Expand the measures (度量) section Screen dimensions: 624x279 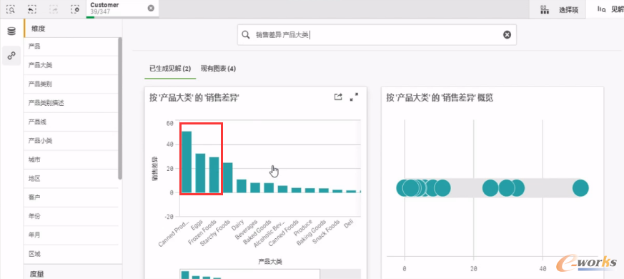[73, 273]
